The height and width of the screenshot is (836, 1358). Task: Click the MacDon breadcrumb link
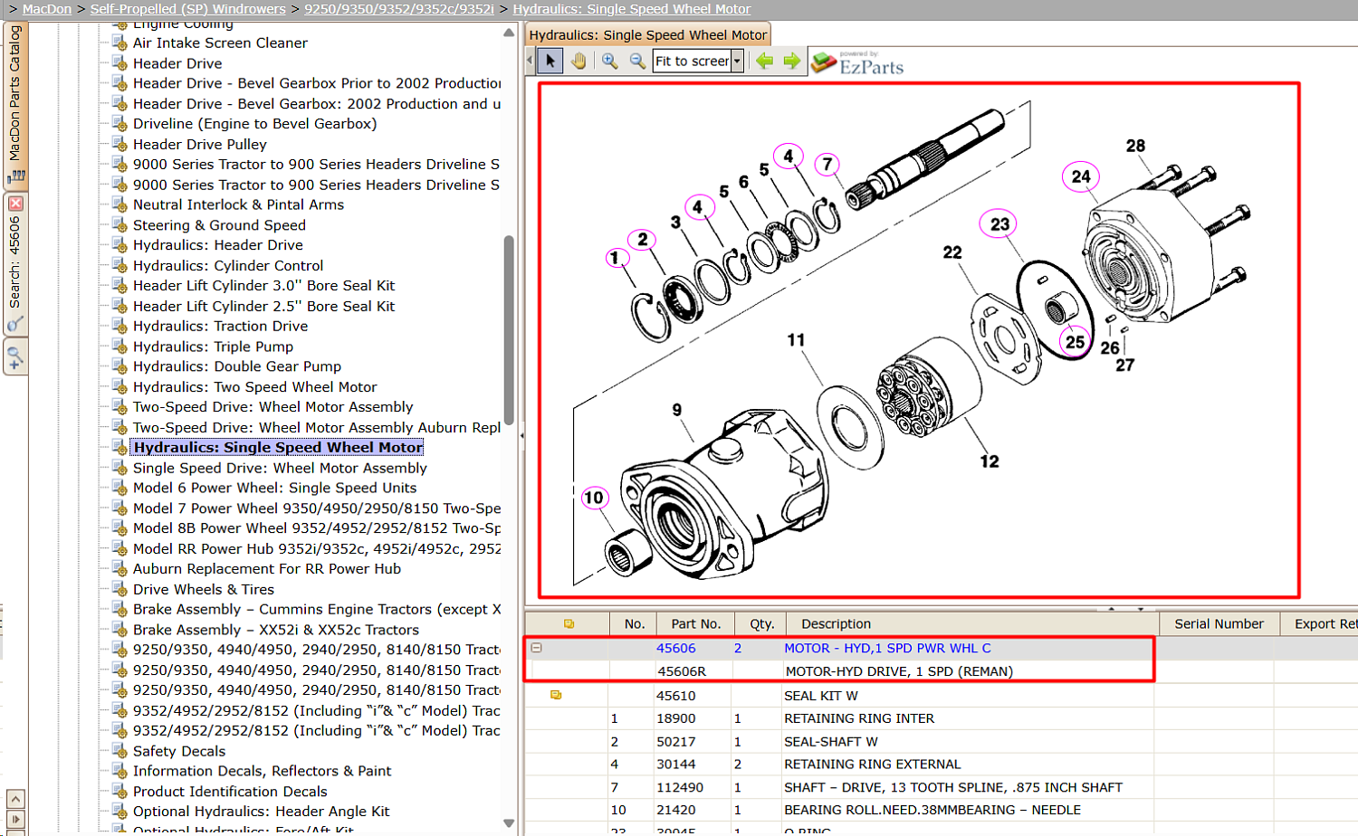(x=47, y=9)
